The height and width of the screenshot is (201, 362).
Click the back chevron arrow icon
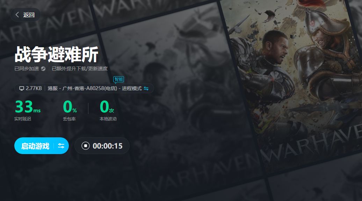pos(17,15)
